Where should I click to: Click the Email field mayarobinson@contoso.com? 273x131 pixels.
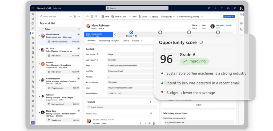click(131, 88)
